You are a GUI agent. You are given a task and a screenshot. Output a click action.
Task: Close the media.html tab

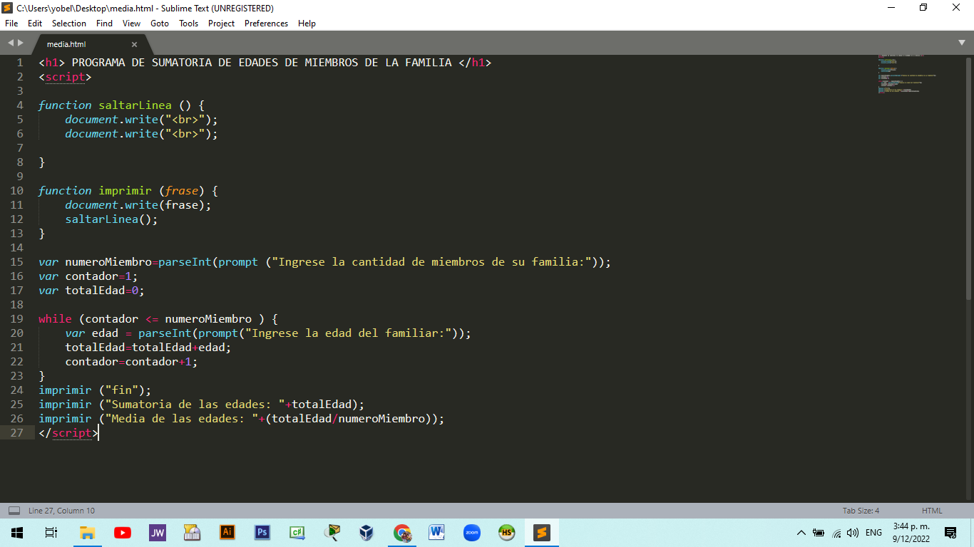(134, 44)
